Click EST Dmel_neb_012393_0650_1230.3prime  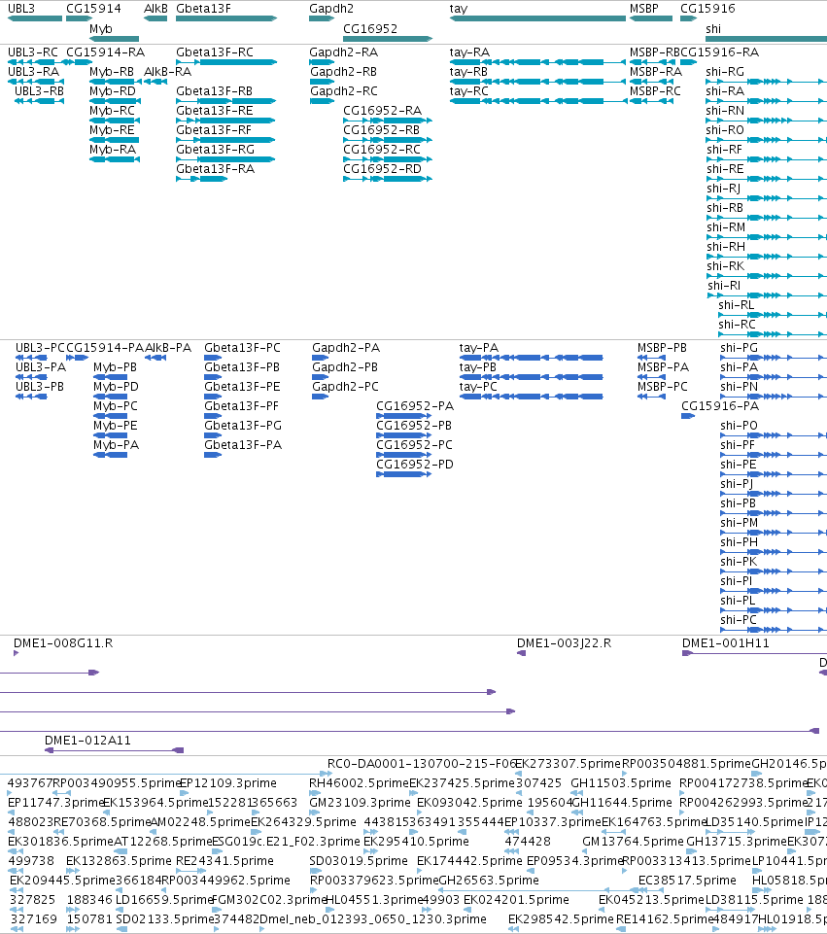(x=373, y=919)
